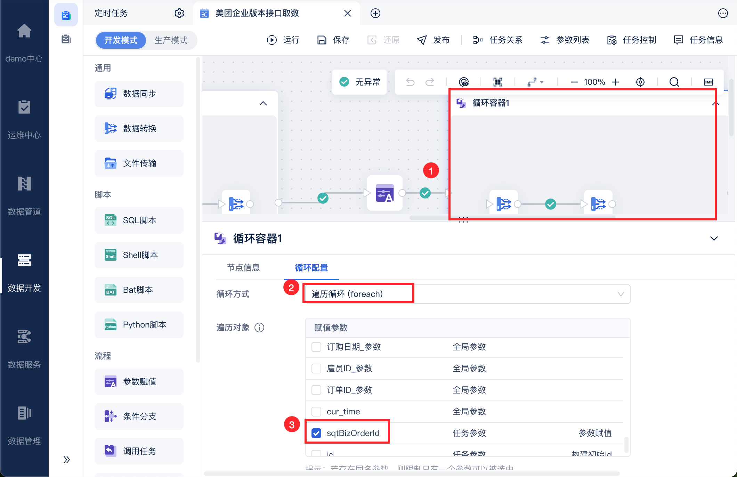Click the undo arrow in canvas toolbar
Image resolution: width=737 pixels, height=477 pixels.
pyautogui.click(x=410, y=82)
